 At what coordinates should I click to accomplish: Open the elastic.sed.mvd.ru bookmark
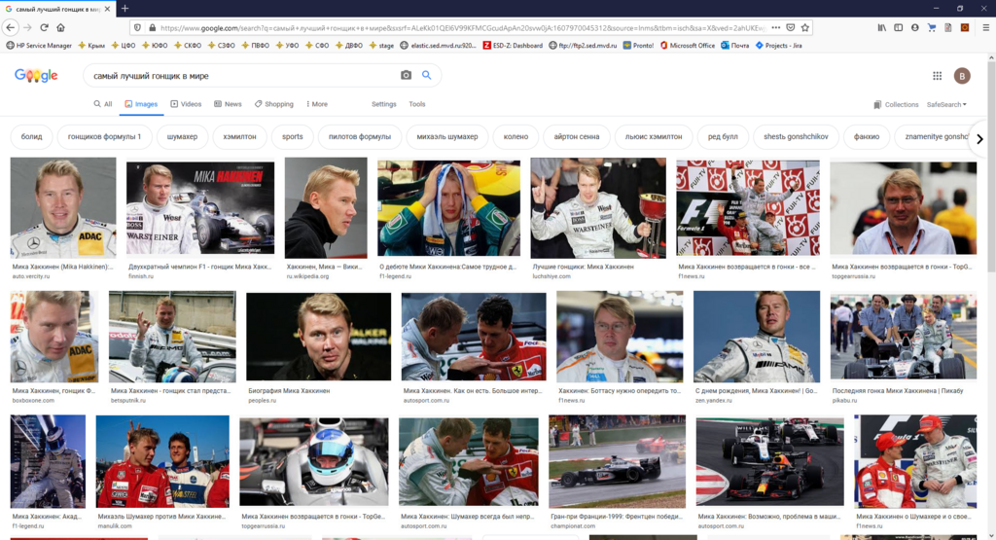pyautogui.click(x=438, y=46)
